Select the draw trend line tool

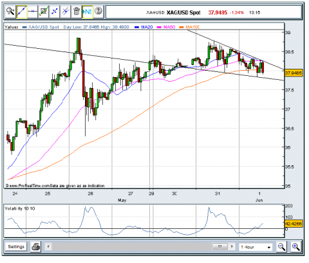[x=21, y=12]
